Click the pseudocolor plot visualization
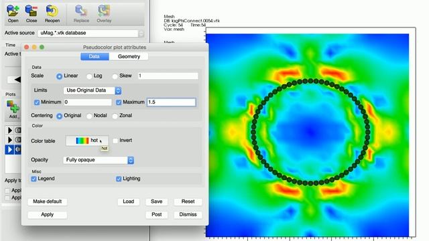This screenshot has width=429, height=241. tap(307, 135)
